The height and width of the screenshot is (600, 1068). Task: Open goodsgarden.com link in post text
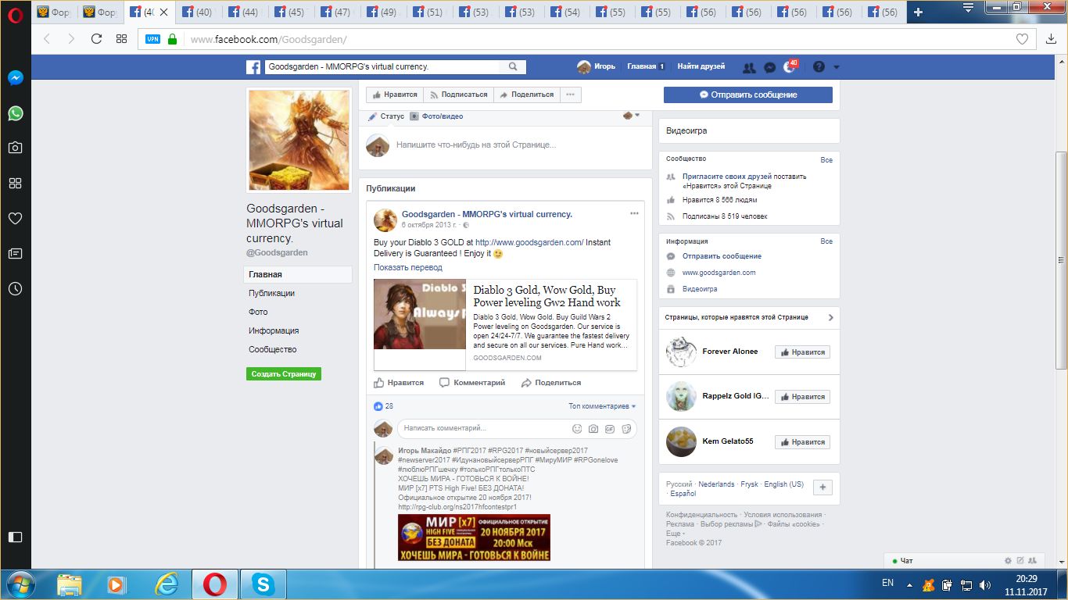[529, 242]
